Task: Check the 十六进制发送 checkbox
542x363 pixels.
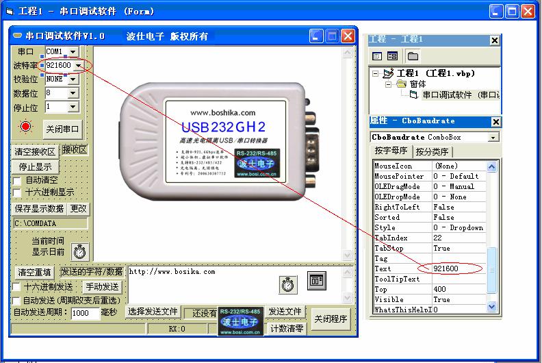Action: [18, 287]
